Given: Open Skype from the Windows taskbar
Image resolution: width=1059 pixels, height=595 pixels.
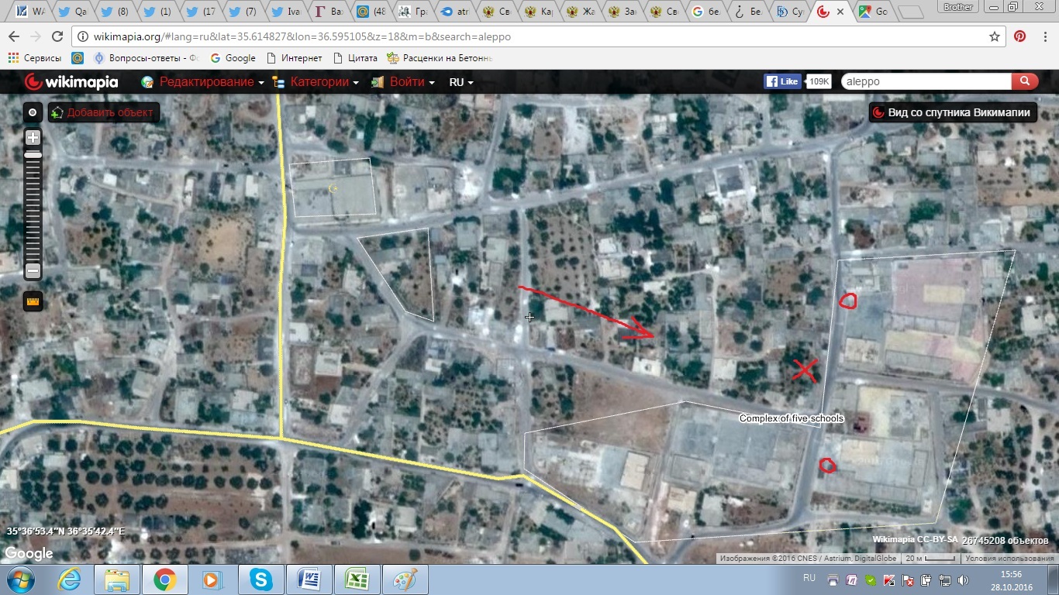Looking at the screenshot, I should (x=261, y=579).
